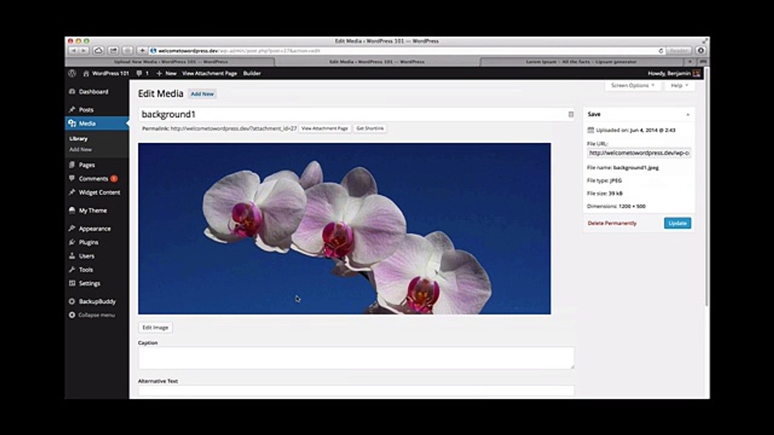Open the WordPress 101 site menu

(106, 73)
